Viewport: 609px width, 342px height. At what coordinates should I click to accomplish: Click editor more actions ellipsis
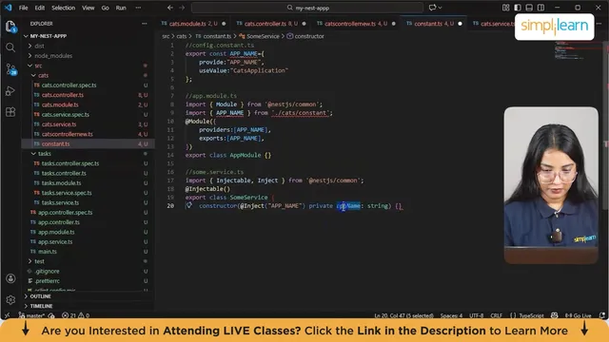(599, 24)
